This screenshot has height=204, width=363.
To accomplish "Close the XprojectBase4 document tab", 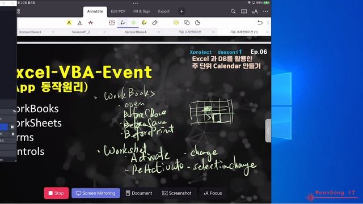I will click(159, 32).
